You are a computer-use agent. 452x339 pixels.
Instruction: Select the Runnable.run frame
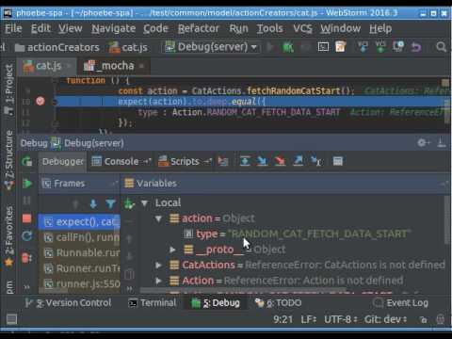coord(79,253)
